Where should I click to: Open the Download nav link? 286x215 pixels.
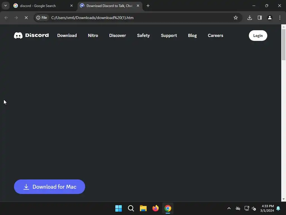[67, 36]
